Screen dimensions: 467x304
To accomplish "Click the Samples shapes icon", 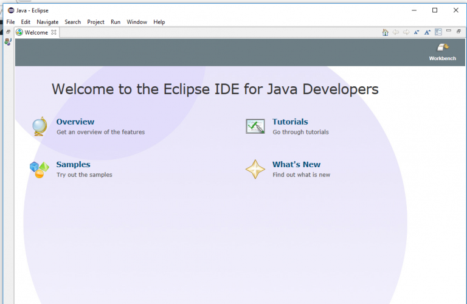I will click(40, 169).
